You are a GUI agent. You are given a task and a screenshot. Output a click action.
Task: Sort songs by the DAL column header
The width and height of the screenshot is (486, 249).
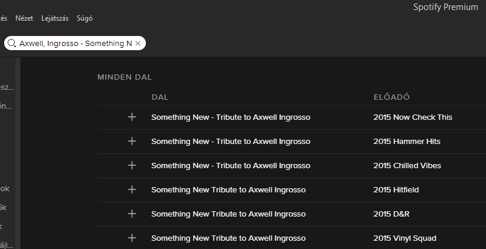pyautogui.click(x=160, y=97)
